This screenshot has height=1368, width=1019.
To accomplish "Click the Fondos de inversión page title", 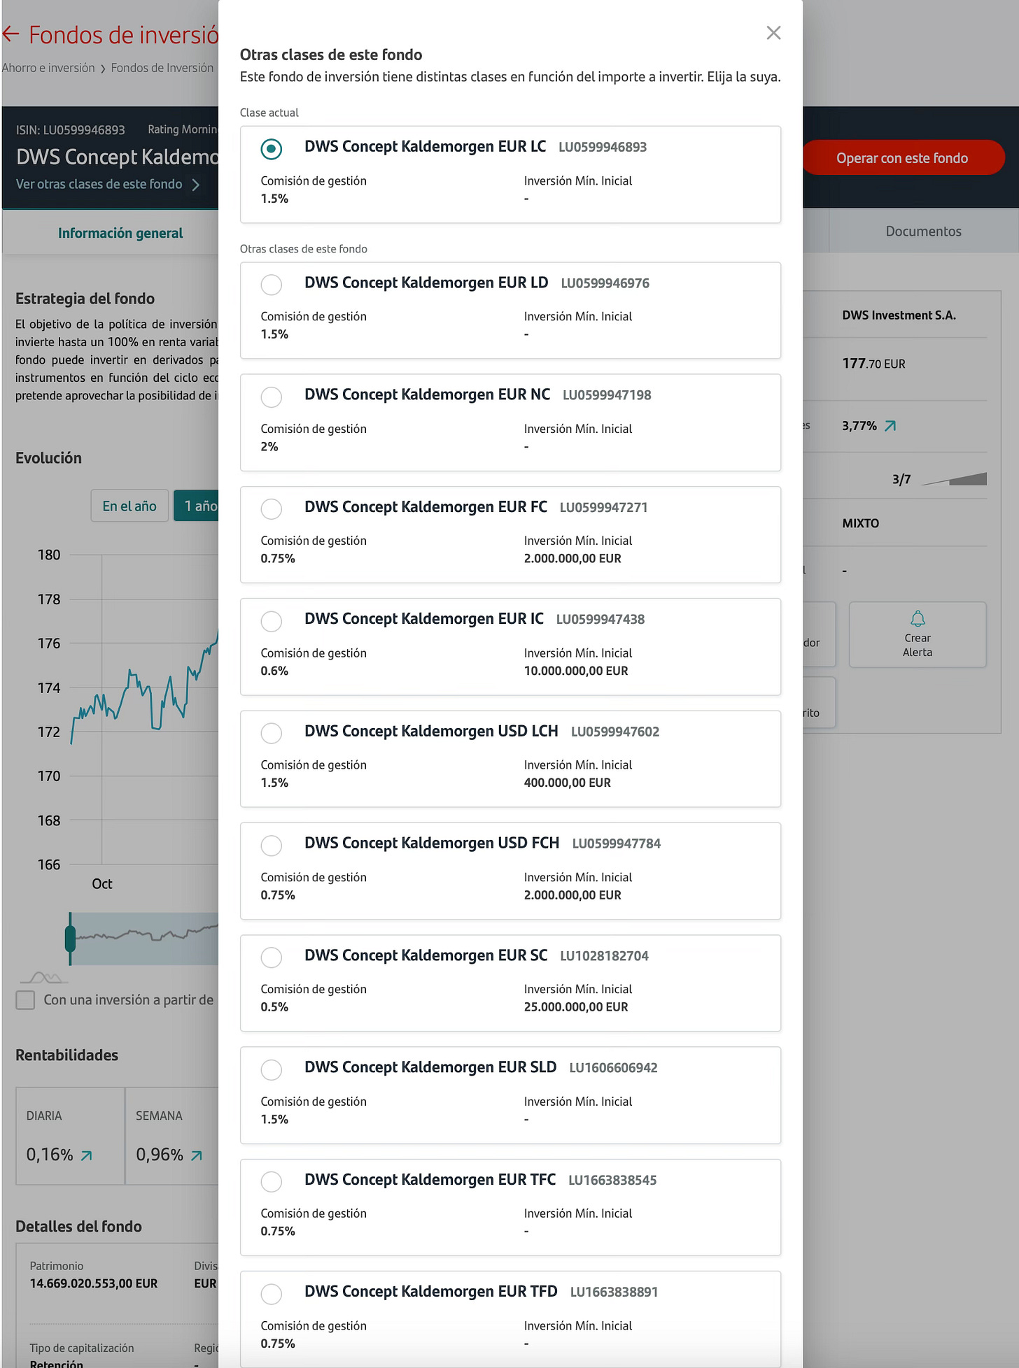I will (x=124, y=34).
